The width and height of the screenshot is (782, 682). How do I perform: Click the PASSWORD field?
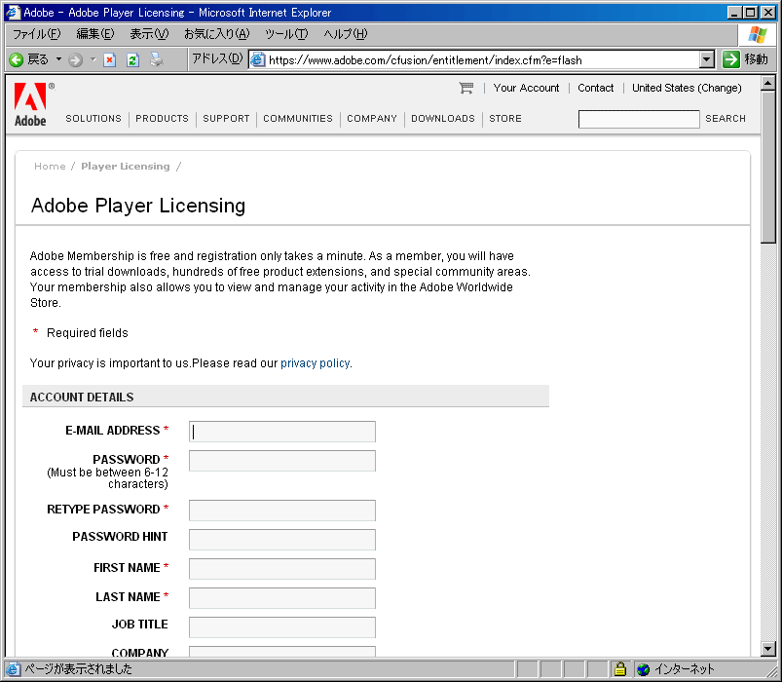282,461
